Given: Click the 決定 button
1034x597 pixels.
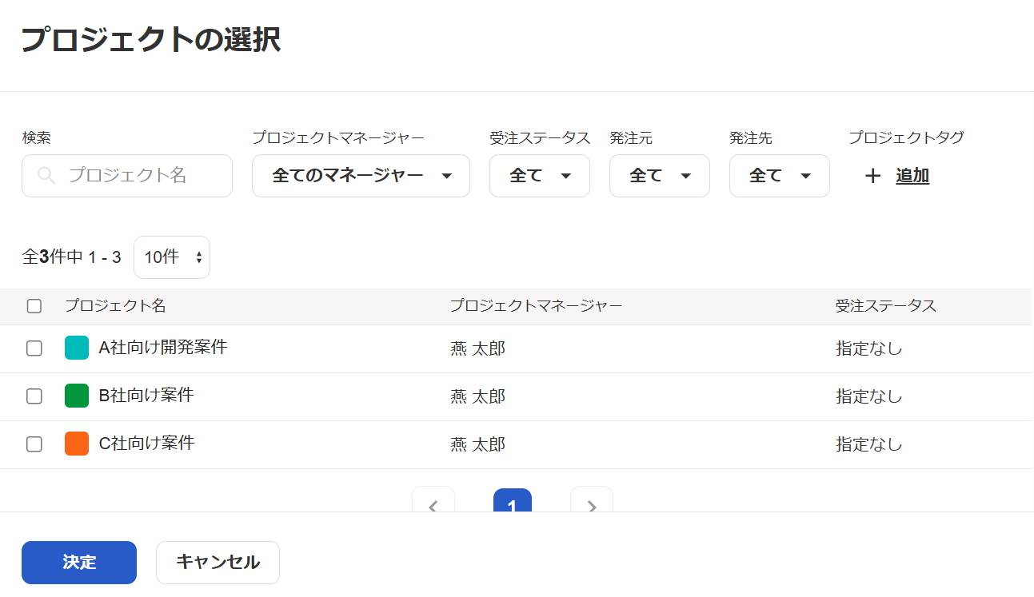Looking at the screenshot, I should point(79,563).
